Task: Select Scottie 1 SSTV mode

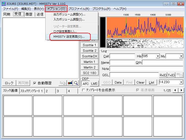Action: click(90, 45)
